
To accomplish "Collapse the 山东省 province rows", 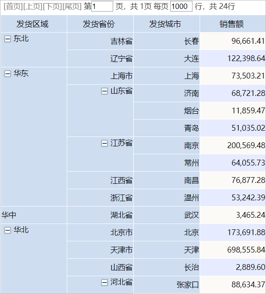I will [105, 91].
